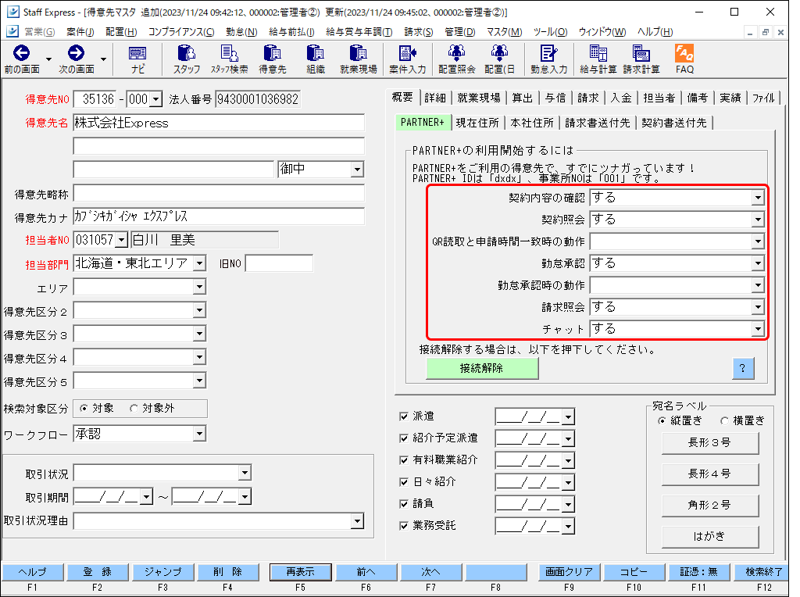Click the はがき label button
The image size is (800, 597).
(x=709, y=537)
